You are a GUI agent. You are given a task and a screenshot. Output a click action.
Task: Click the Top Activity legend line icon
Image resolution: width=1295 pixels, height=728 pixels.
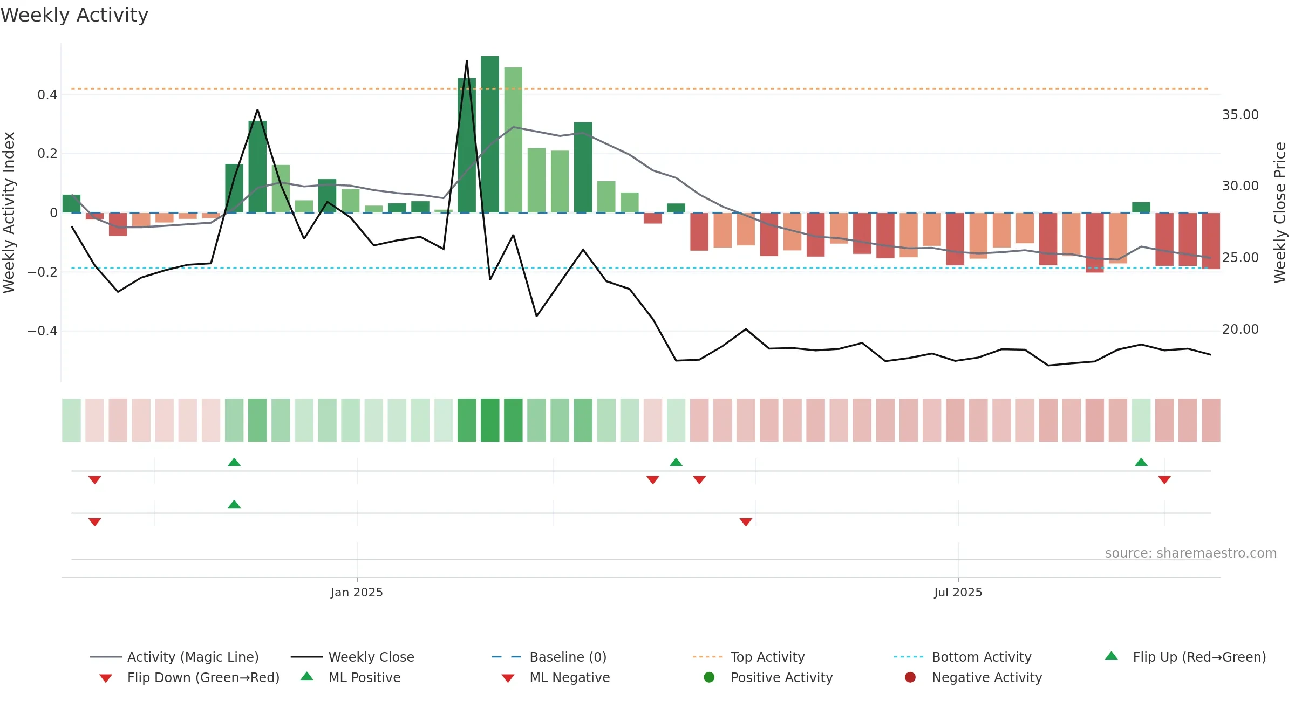click(707, 657)
